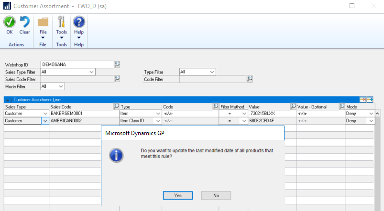The height and width of the screenshot is (211, 384).
Task: Open lookup next to Code Filter field
Action: coord(250,79)
